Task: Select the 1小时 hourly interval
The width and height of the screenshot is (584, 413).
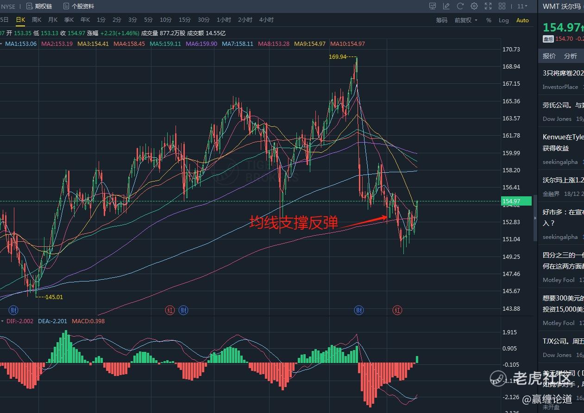Action: pyautogui.click(x=224, y=20)
